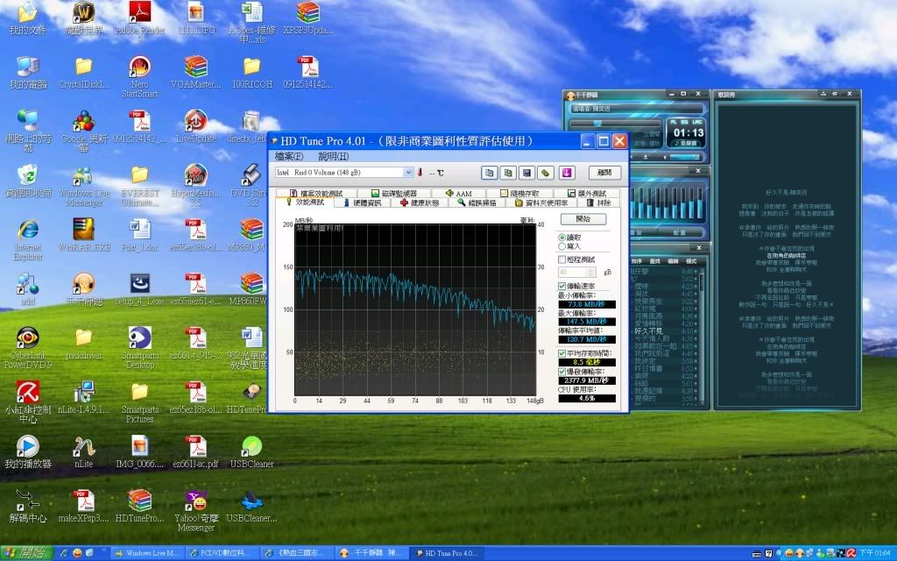Viewport: 897px width, 561px height.
Task: Click the music player time display 01:13
Action: coord(689,133)
